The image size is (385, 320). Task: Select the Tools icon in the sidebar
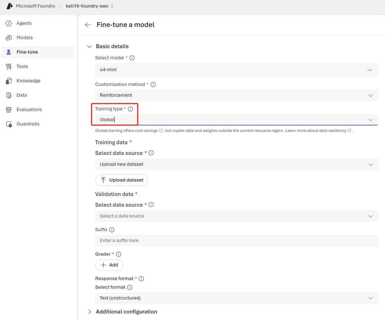tap(8, 66)
